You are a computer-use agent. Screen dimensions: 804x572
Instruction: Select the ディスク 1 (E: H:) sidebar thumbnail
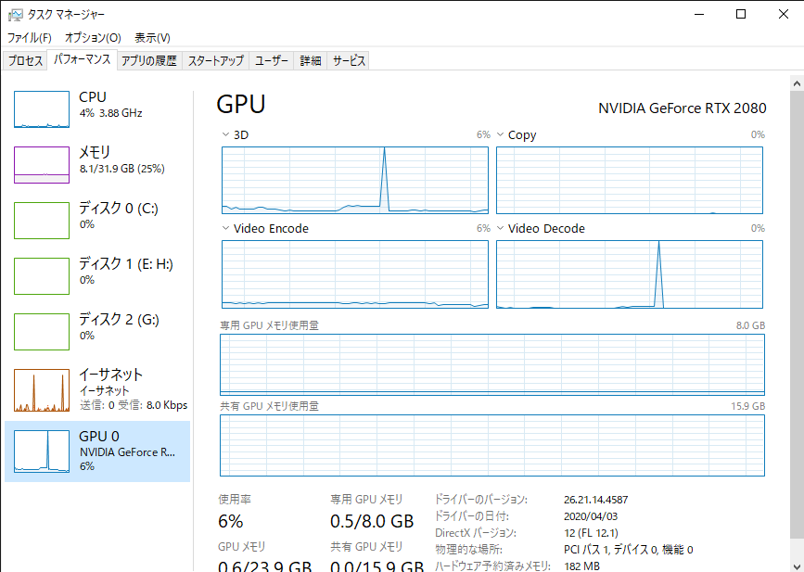(x=42, y=275)
